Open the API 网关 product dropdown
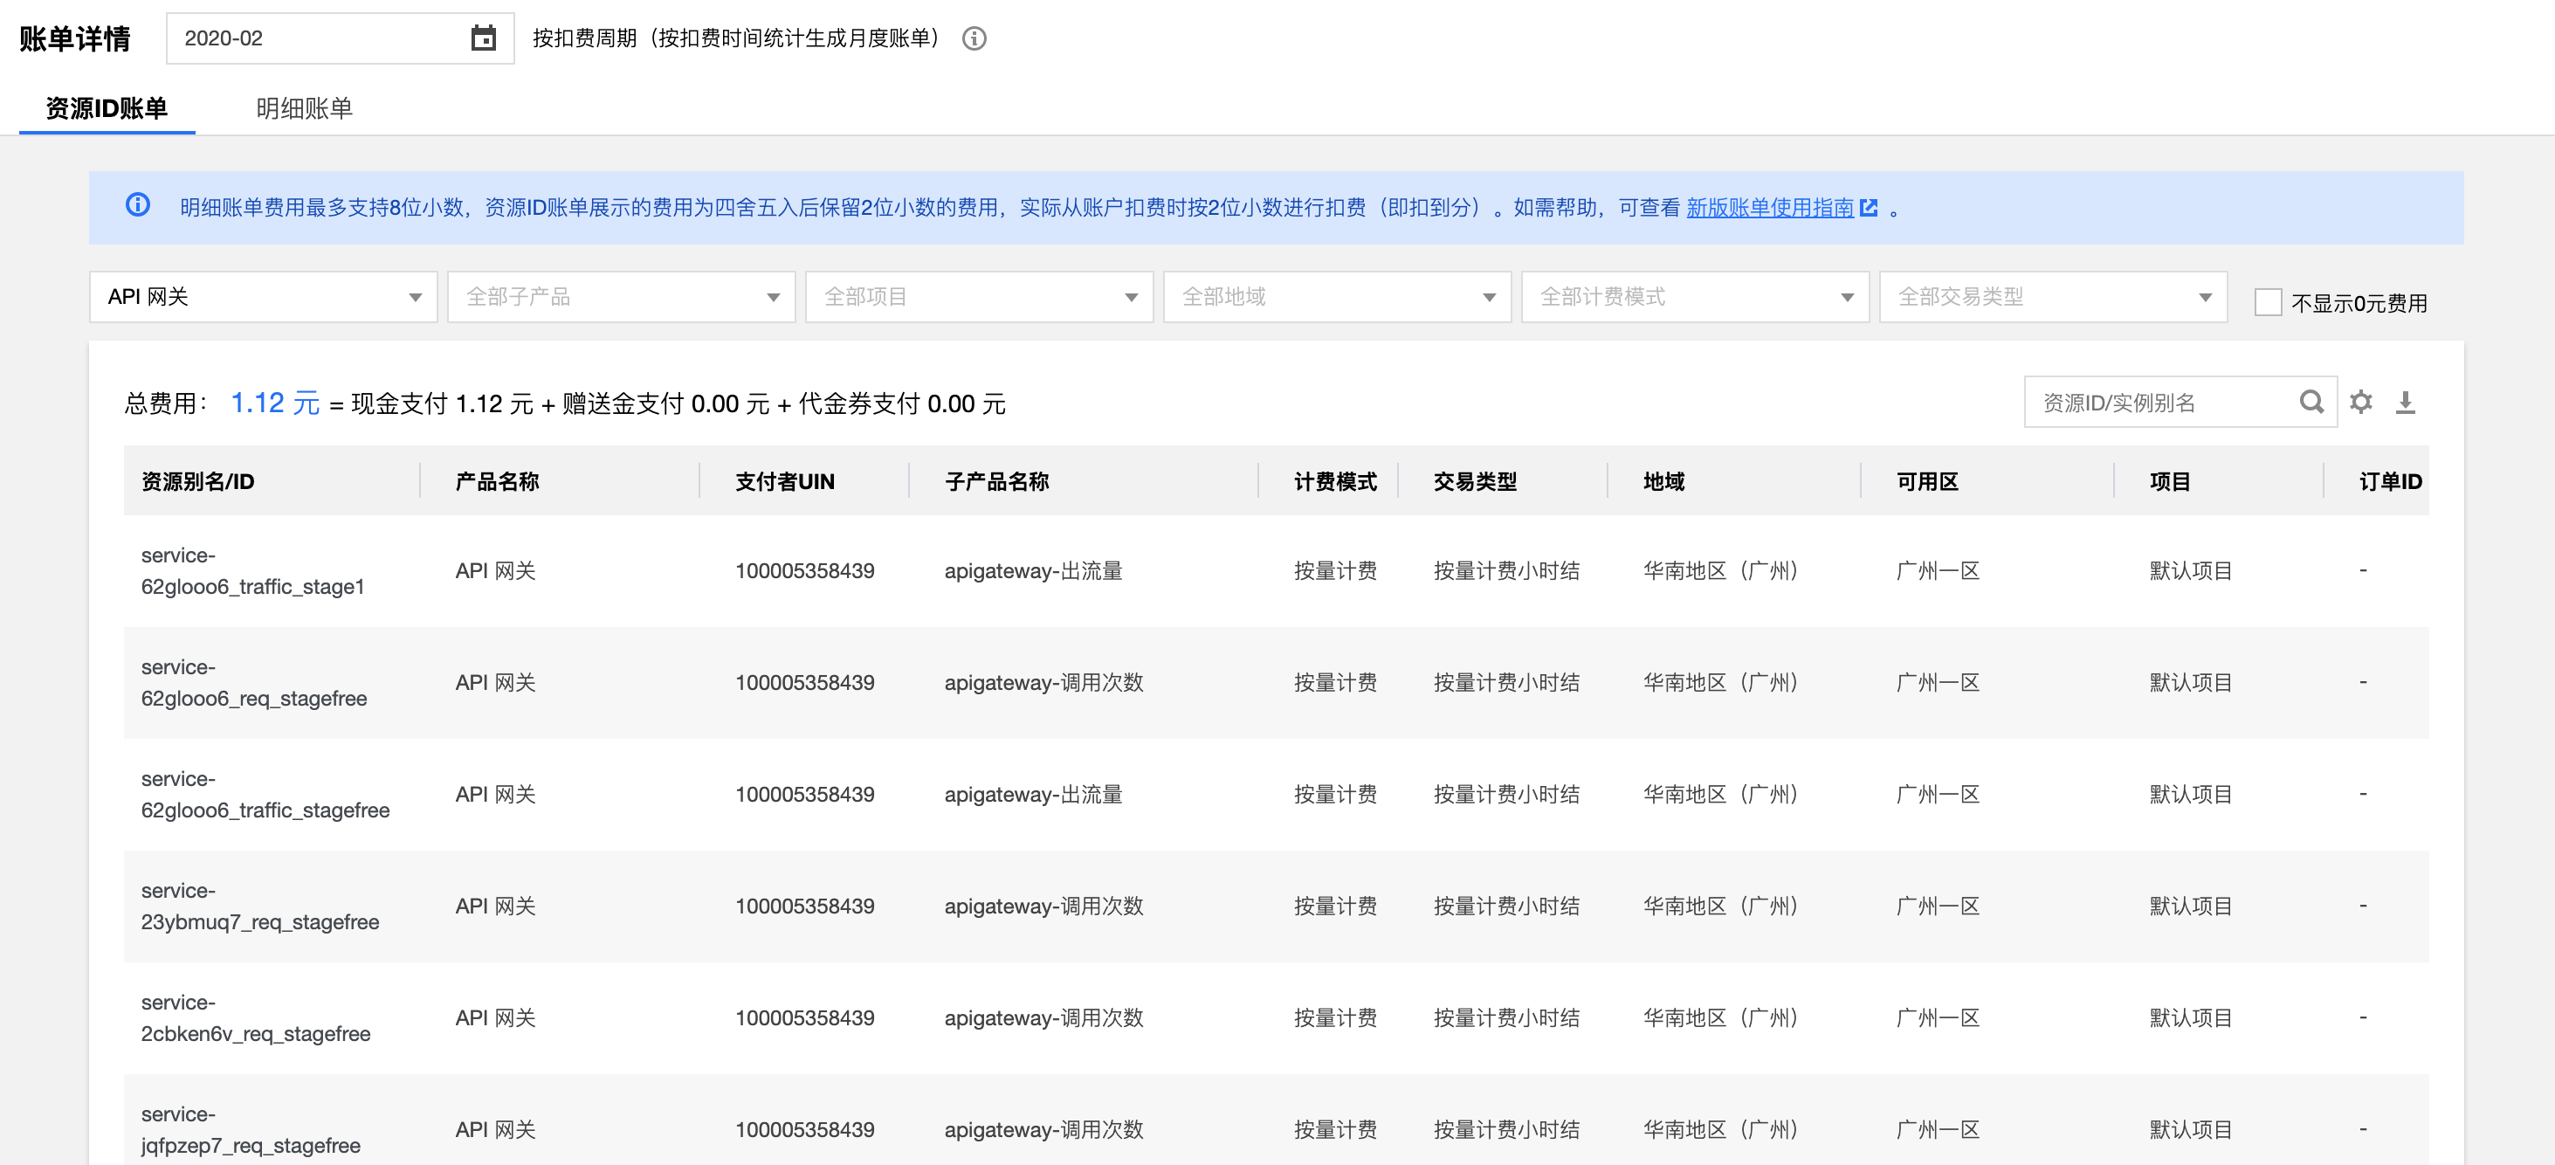Image resolution: width=2555 pixels, height=1165 pixels. (x=263, y=297)
